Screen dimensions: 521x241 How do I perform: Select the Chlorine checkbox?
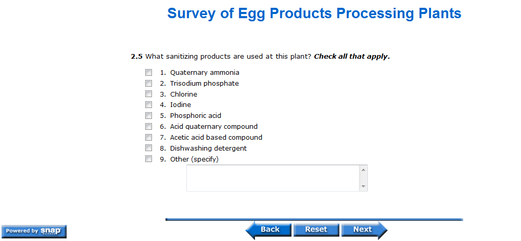point(148,94)
